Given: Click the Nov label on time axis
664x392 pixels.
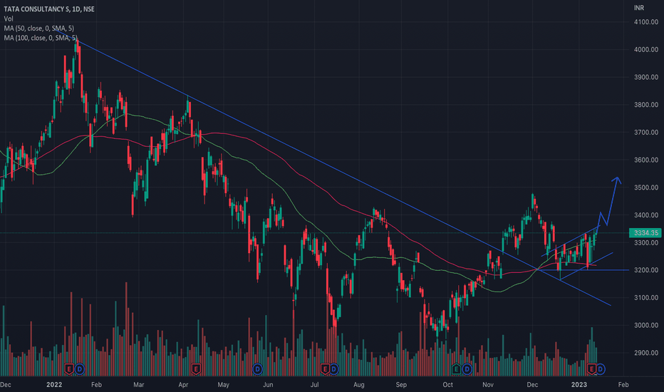Looking at the screenshot, I should click(x=488, y=385).
